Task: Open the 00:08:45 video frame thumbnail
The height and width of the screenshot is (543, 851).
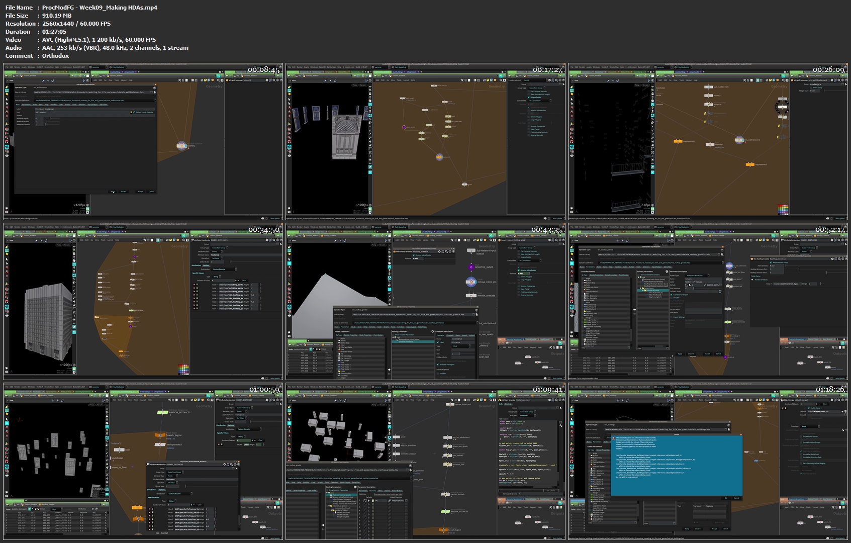Action: tap(143, 142)
